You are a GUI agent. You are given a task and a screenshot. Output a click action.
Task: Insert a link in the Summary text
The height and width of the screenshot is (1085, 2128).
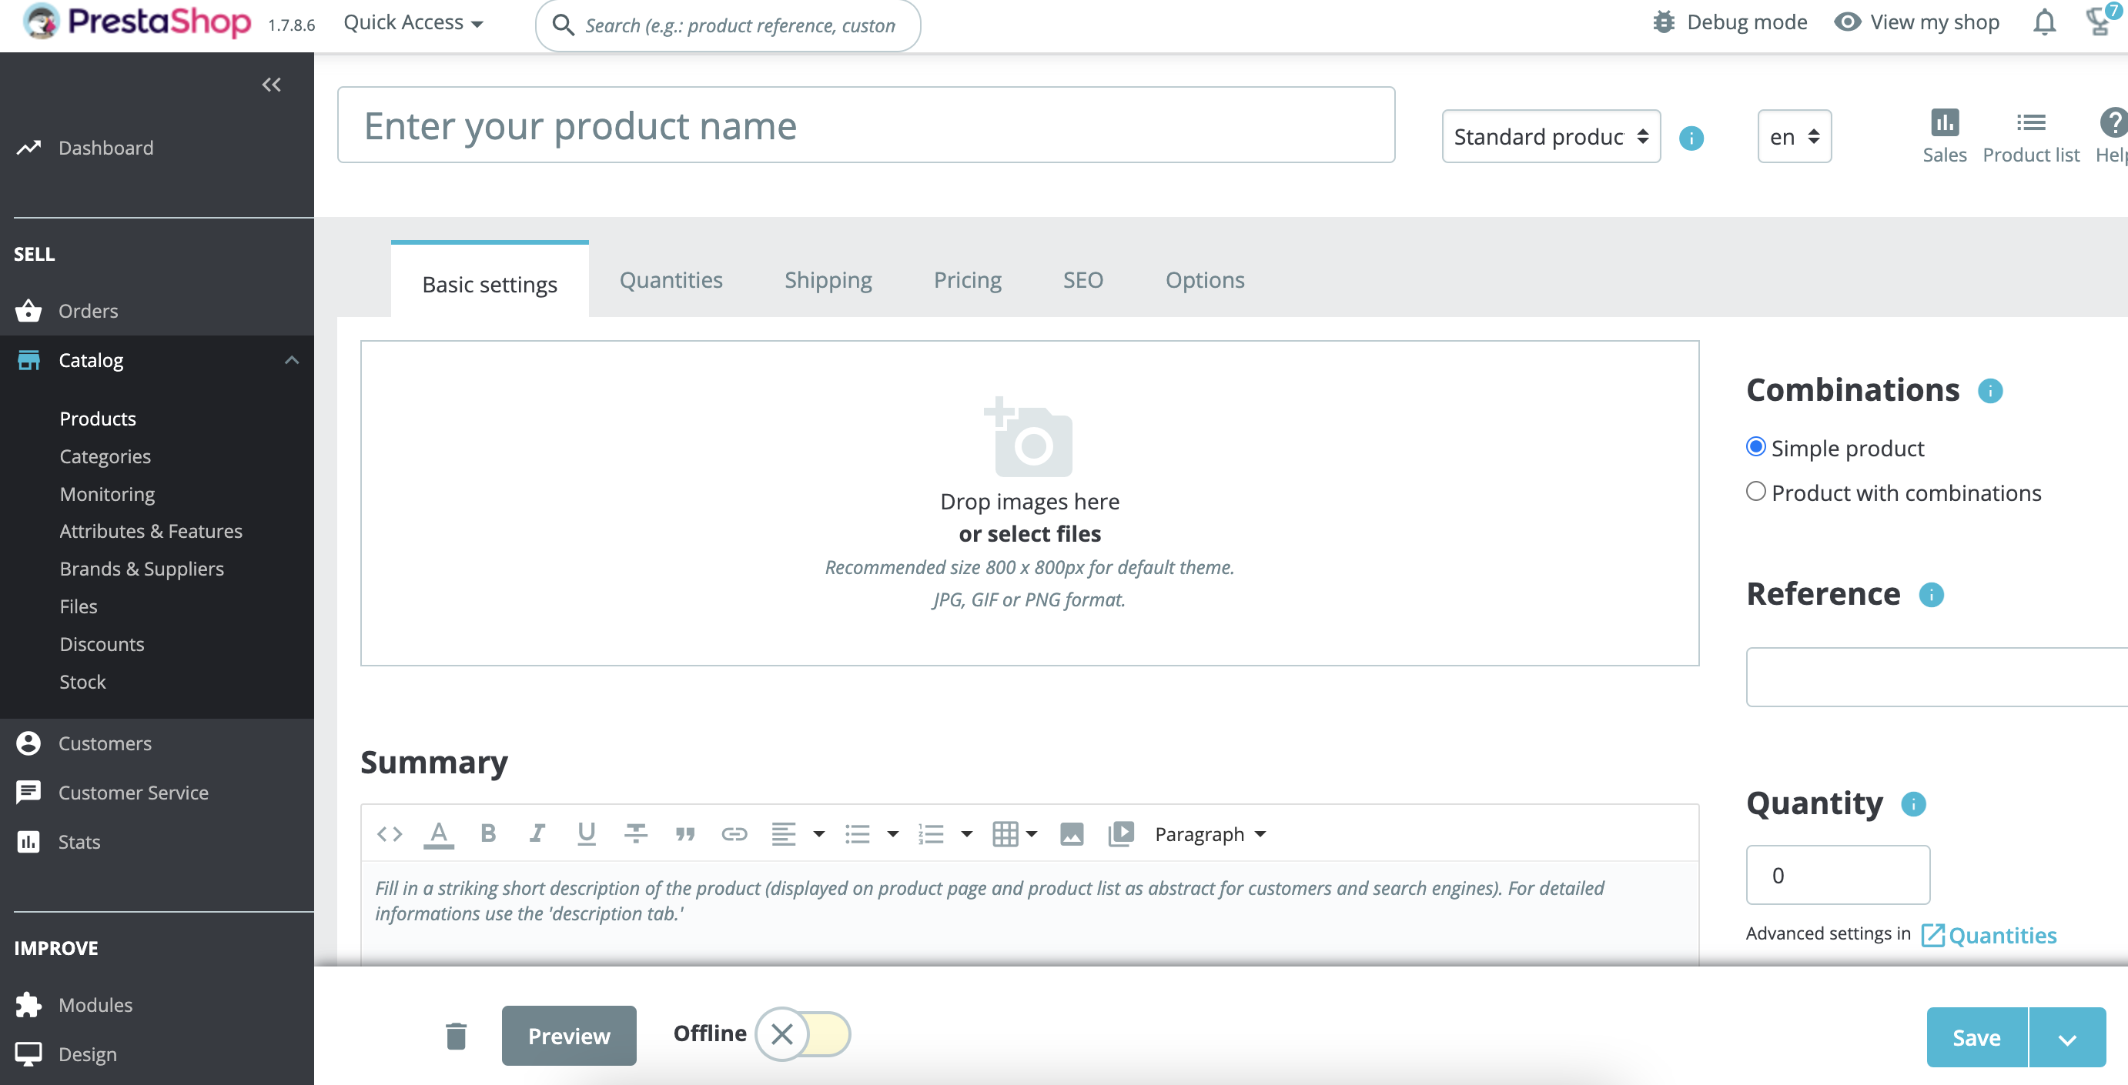(x=734, y=834)
